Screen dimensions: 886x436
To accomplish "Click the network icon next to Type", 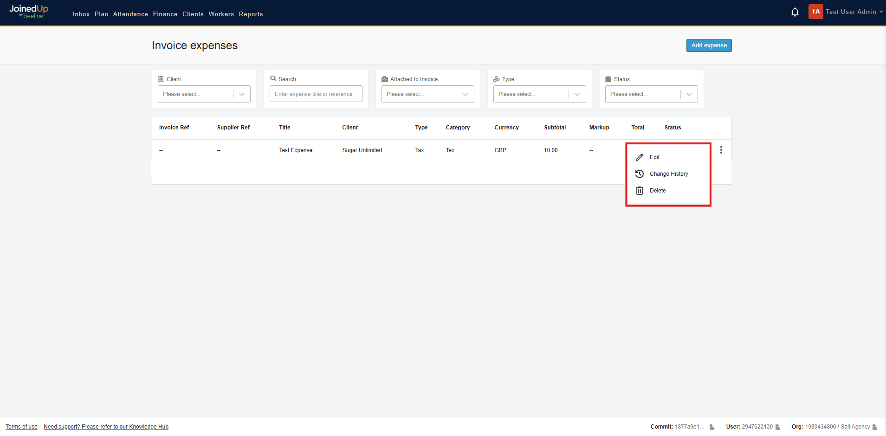I will (x=496, y=79).
